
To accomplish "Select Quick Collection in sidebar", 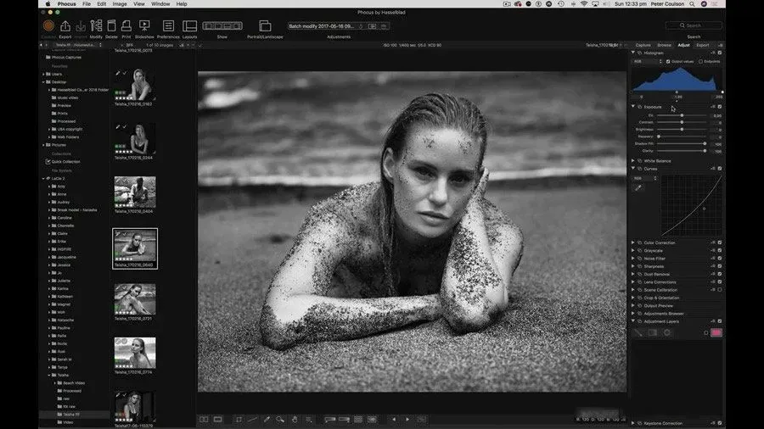I will point(65,161).
